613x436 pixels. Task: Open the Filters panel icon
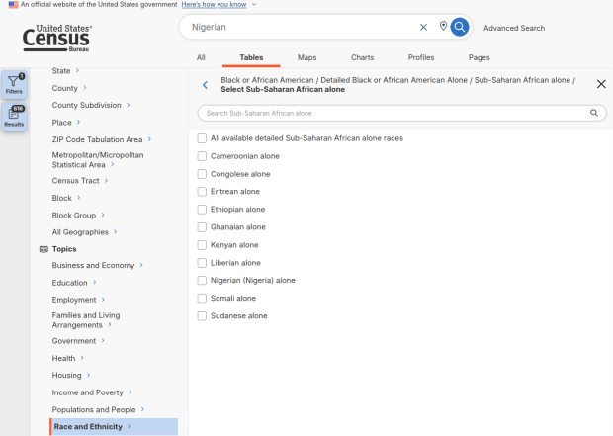click(x=14, y=84)
